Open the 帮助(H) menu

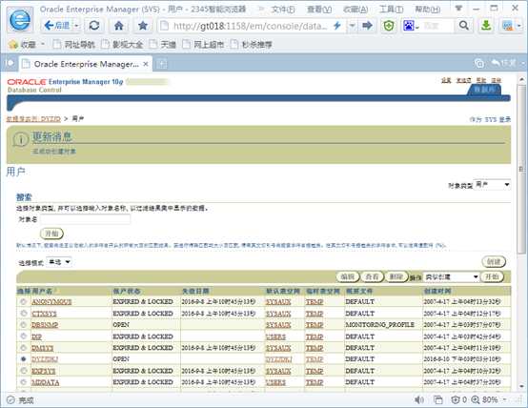pyautogui.click(x=427, y=10)
